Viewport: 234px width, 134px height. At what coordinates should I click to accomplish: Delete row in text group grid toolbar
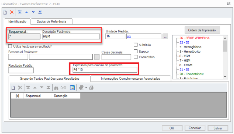pyautogui.click(x=20, y=87)
